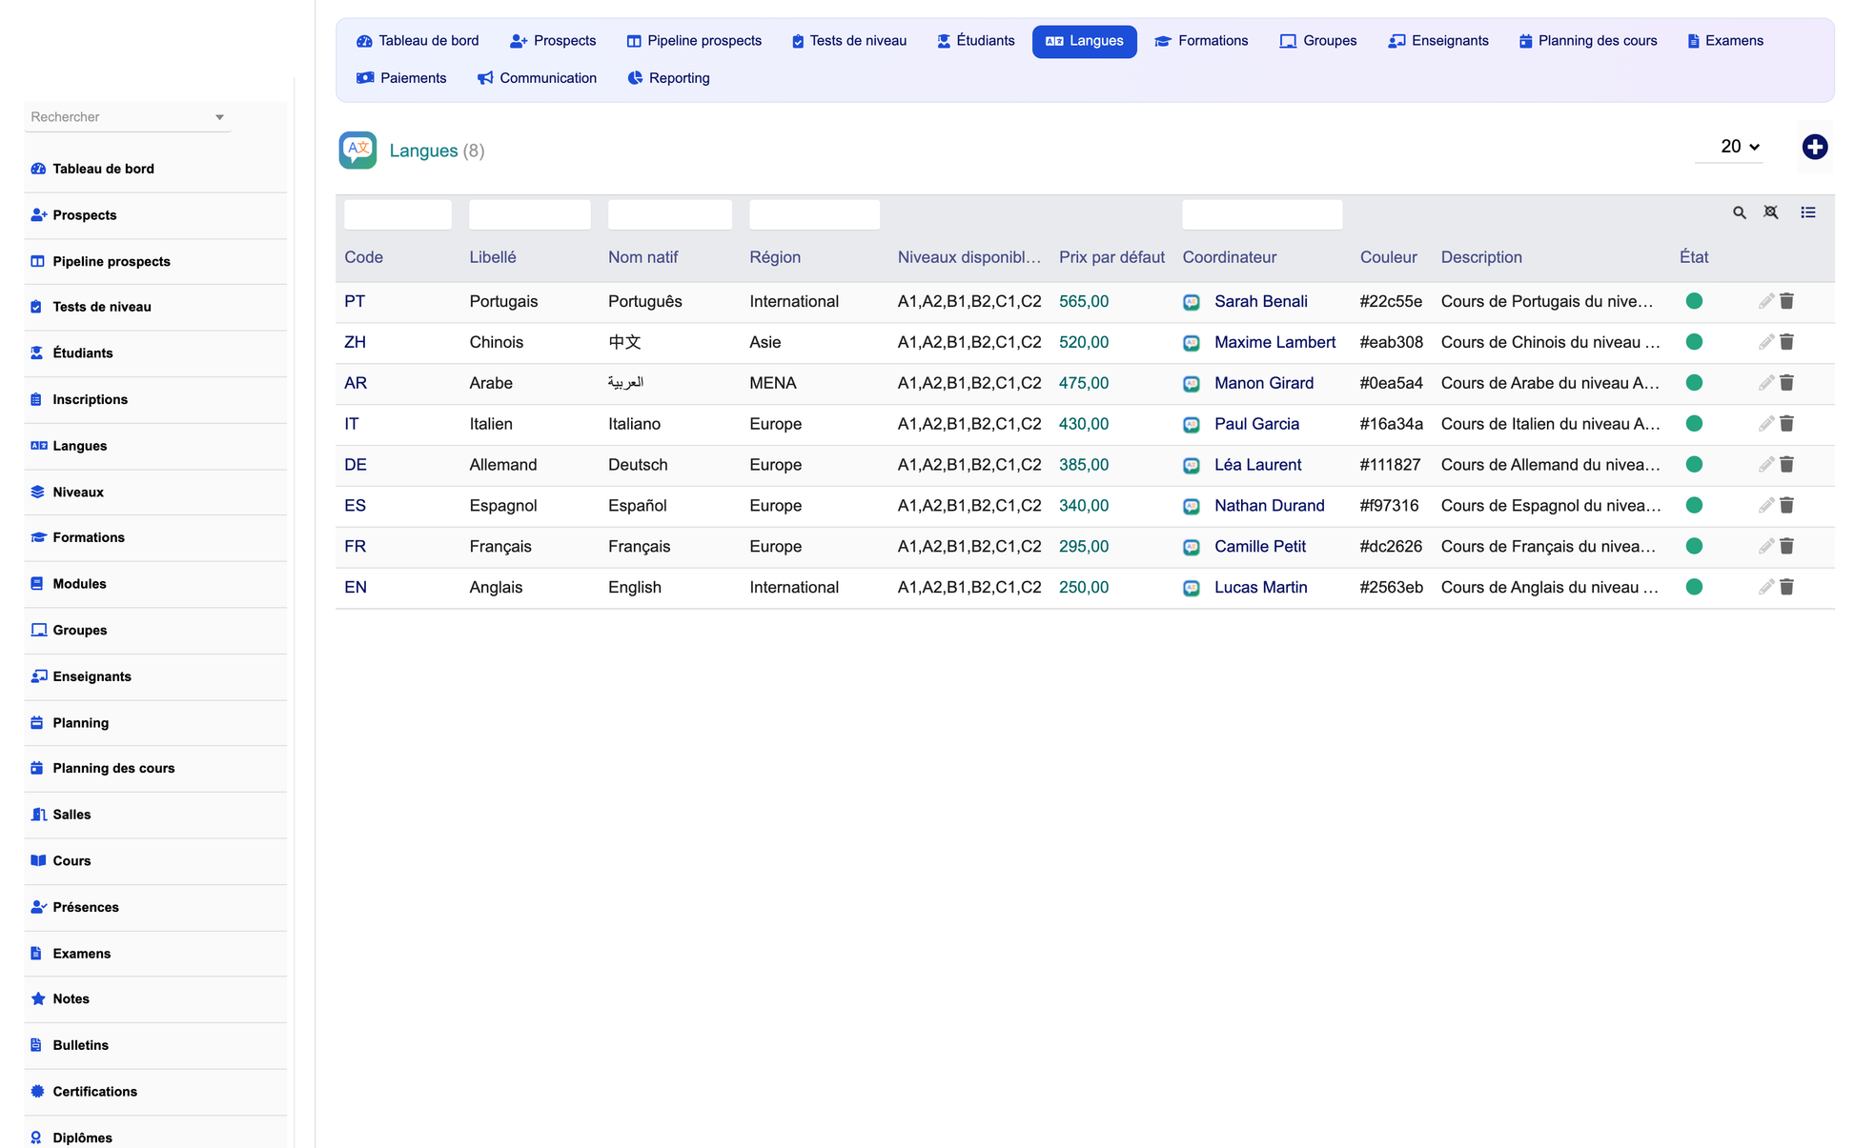Sort by the Prix par défaut column header
The width and height of the screenshot is (1855, 1148).
[x=1111, y=257]
